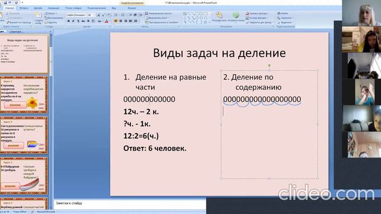Toggle Align Text Left
Screen dimensions: 381x214
click(115, 21)
